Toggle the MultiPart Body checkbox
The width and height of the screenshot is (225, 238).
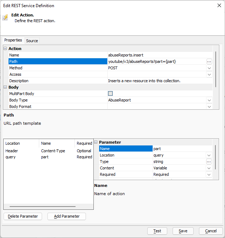(x=111, y=94)
